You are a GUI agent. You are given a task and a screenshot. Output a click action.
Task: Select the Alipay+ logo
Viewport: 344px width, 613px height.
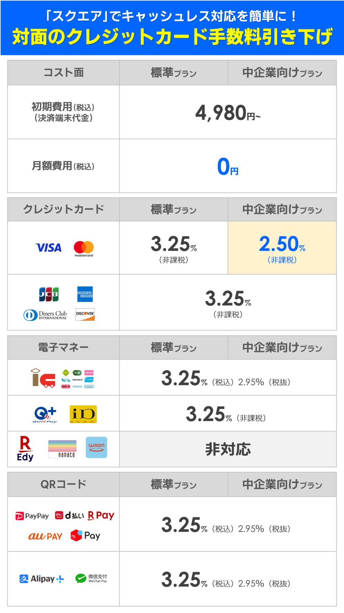[x=42, y=579]
